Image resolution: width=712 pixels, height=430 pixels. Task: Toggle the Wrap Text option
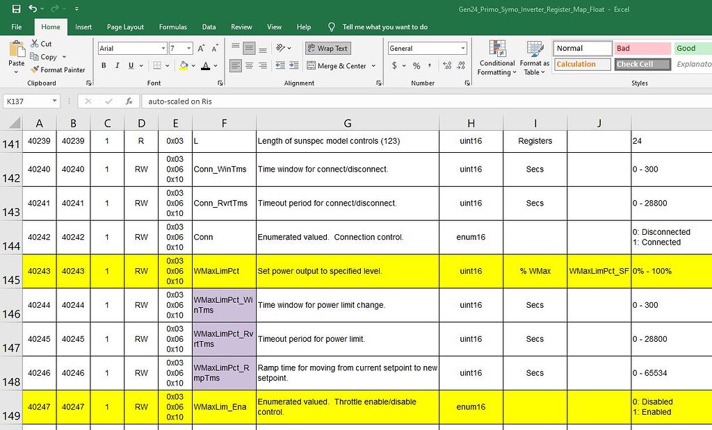[327, 49]
